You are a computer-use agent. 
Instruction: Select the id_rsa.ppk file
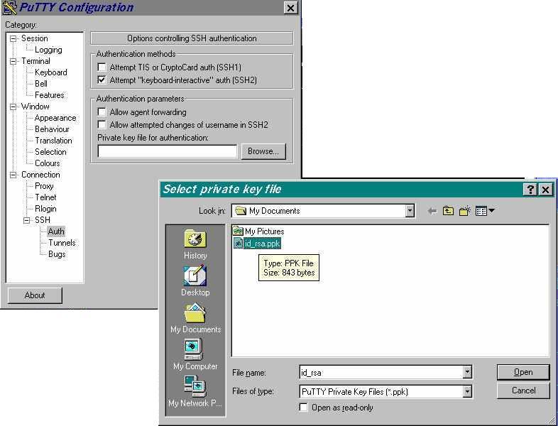click(262, 244)
